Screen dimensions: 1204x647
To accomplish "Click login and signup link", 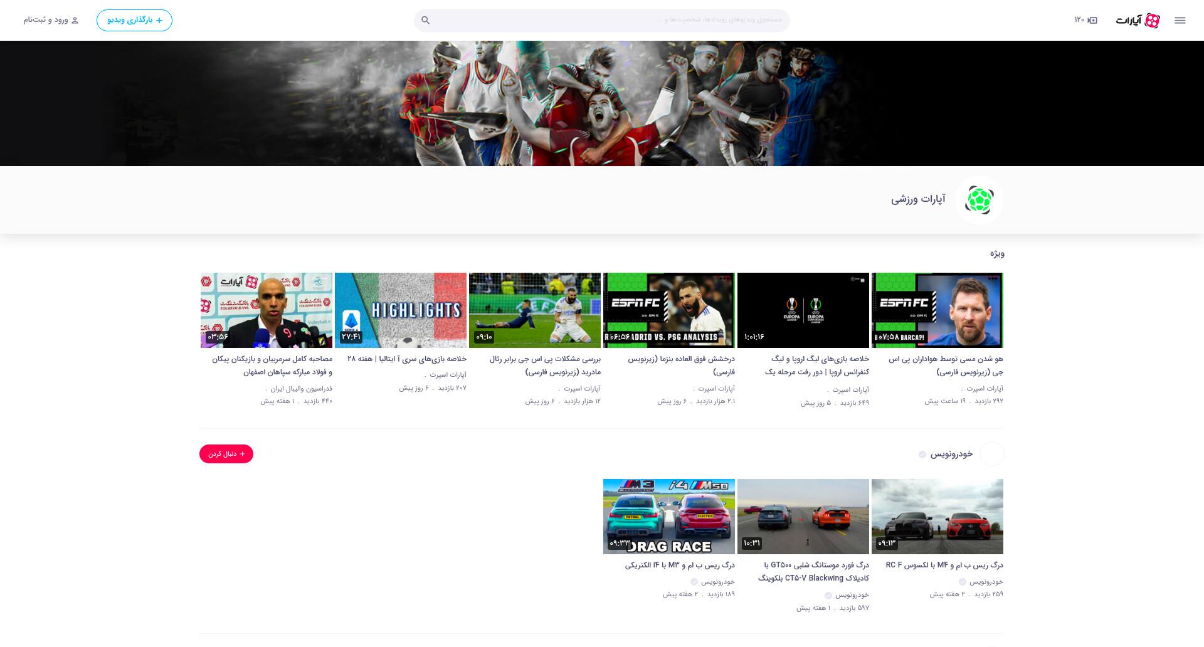I will 51,20.
